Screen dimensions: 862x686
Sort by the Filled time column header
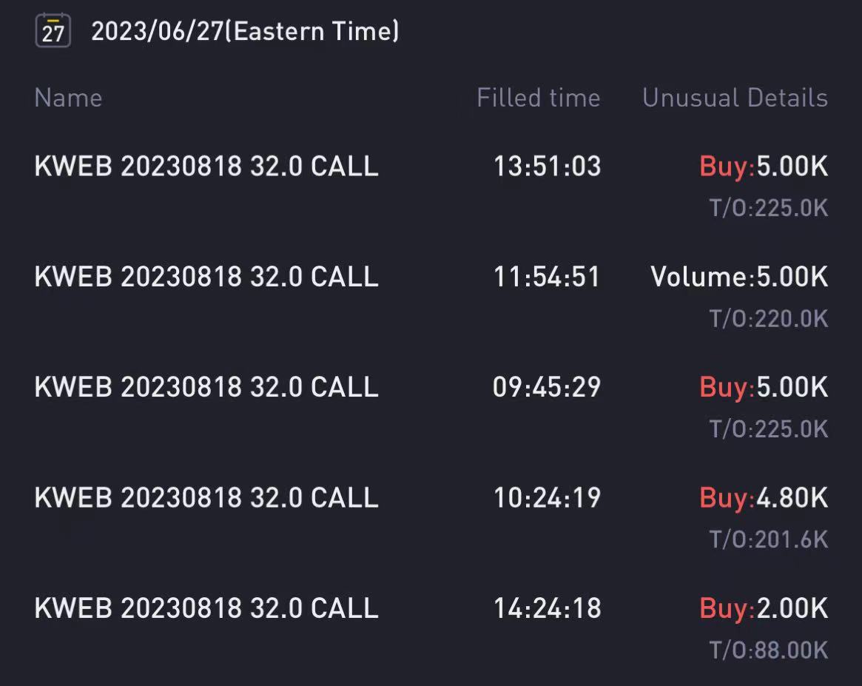pyautogui.click(x=538, y=98)
